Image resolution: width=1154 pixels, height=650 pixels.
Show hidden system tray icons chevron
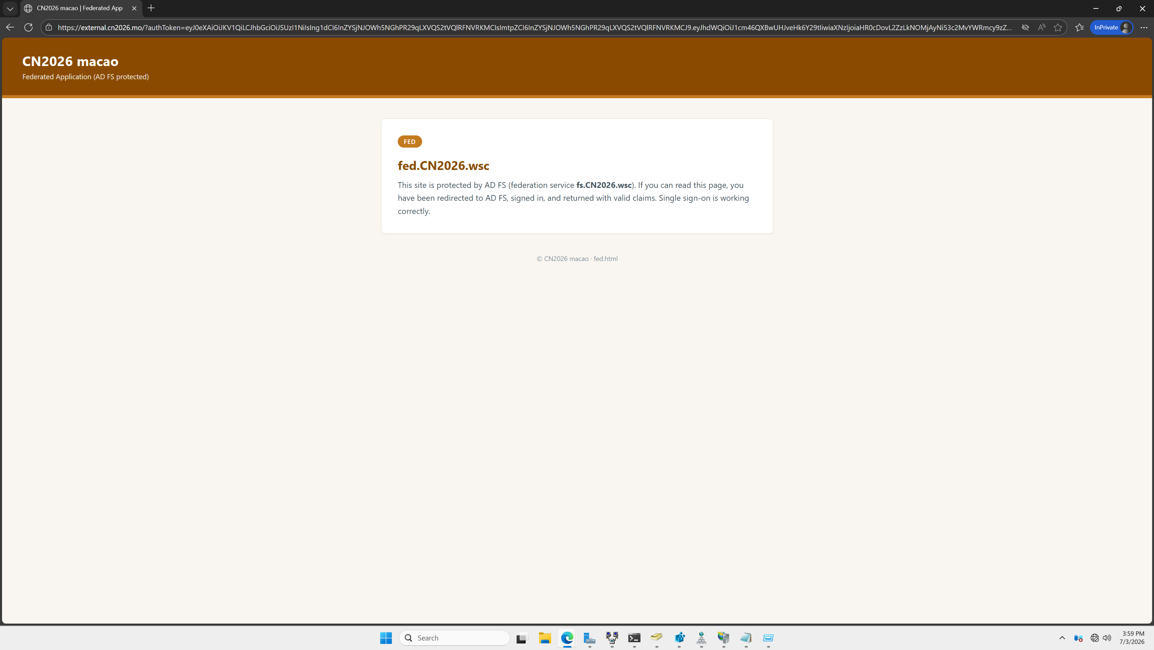(x=1062, y=638)
